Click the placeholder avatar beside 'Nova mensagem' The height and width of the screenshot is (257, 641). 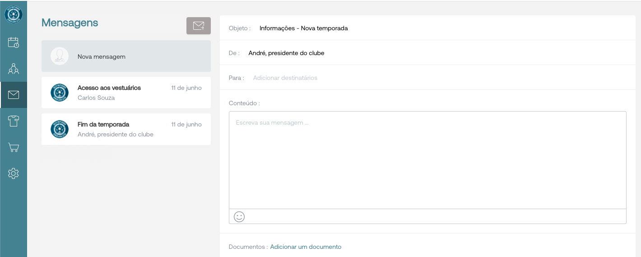[60, 56]
